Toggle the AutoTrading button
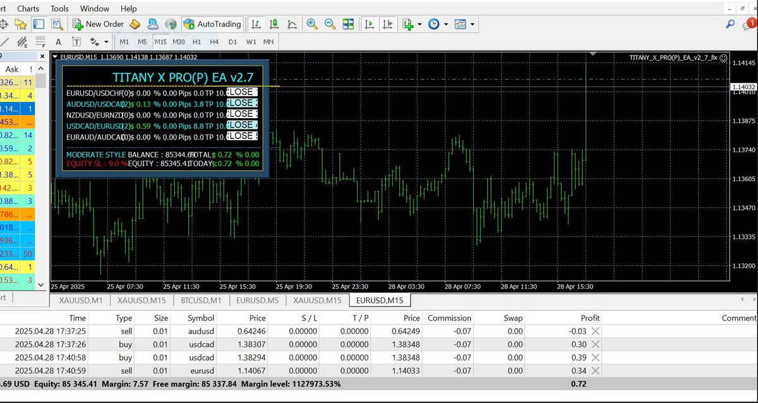The height and width of the screenshot is (403, 758). click(212, 24)
